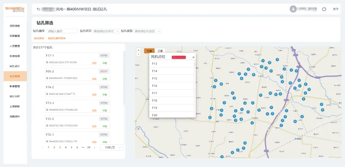Zoom out the map with minus button
Viewport: 345px width, 167px height.
138,54
